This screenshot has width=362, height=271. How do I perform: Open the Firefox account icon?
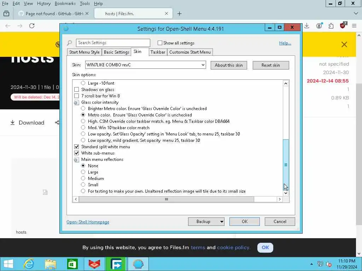click(x=319, y=25)
